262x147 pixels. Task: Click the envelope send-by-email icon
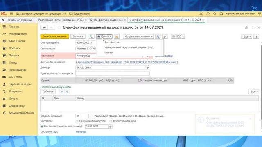coord(117,36)
